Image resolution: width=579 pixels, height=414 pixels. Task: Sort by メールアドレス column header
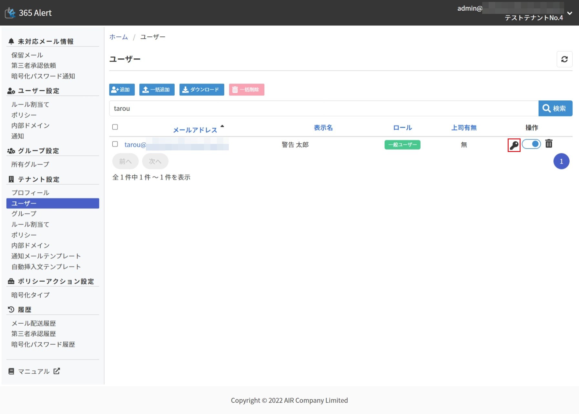tap(195, 130)
